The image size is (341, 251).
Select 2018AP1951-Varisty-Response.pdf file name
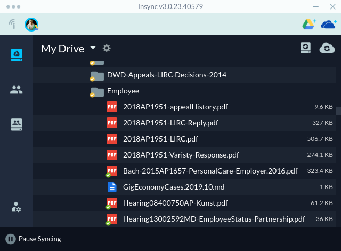pyautogui.click(x=181, y=155)
